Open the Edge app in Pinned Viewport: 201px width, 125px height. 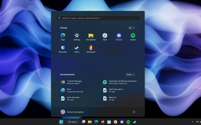63,37
